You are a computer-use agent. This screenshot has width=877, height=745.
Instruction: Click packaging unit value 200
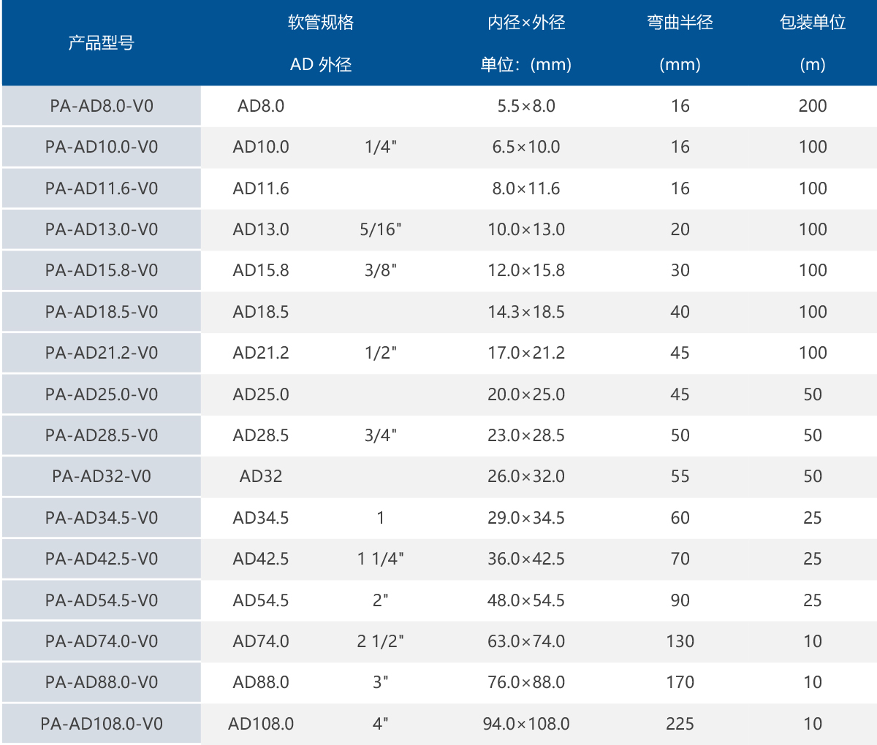coord(813,106)
